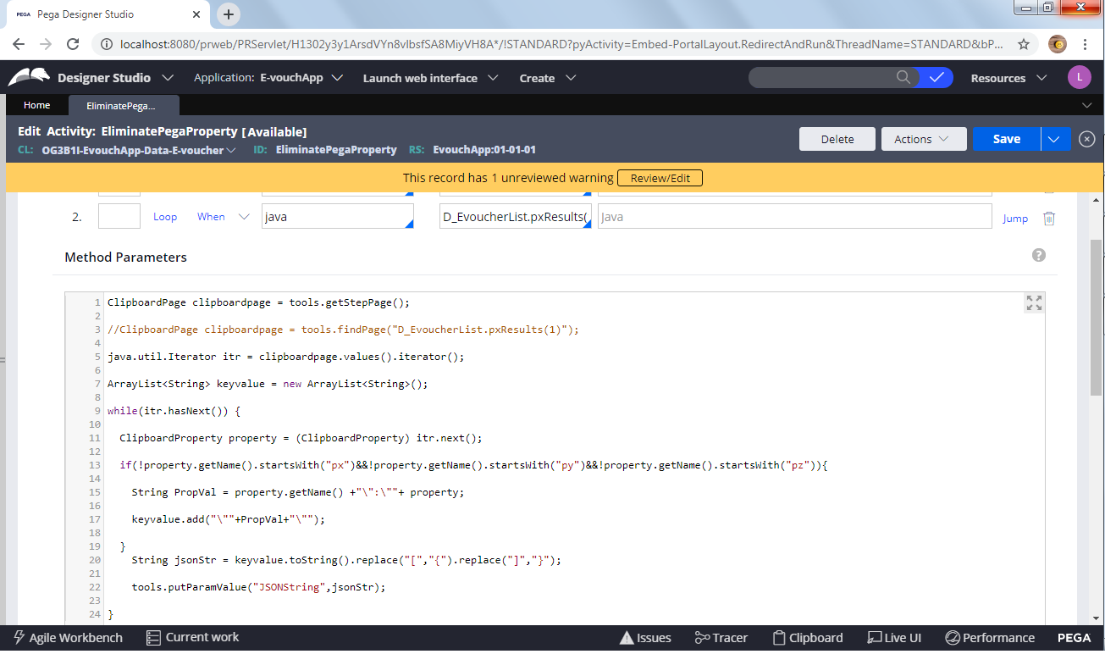This screenshot has width=1105, height=654.
Task: View application Issues
Action: pyautogui.click(x=645, y=637)
